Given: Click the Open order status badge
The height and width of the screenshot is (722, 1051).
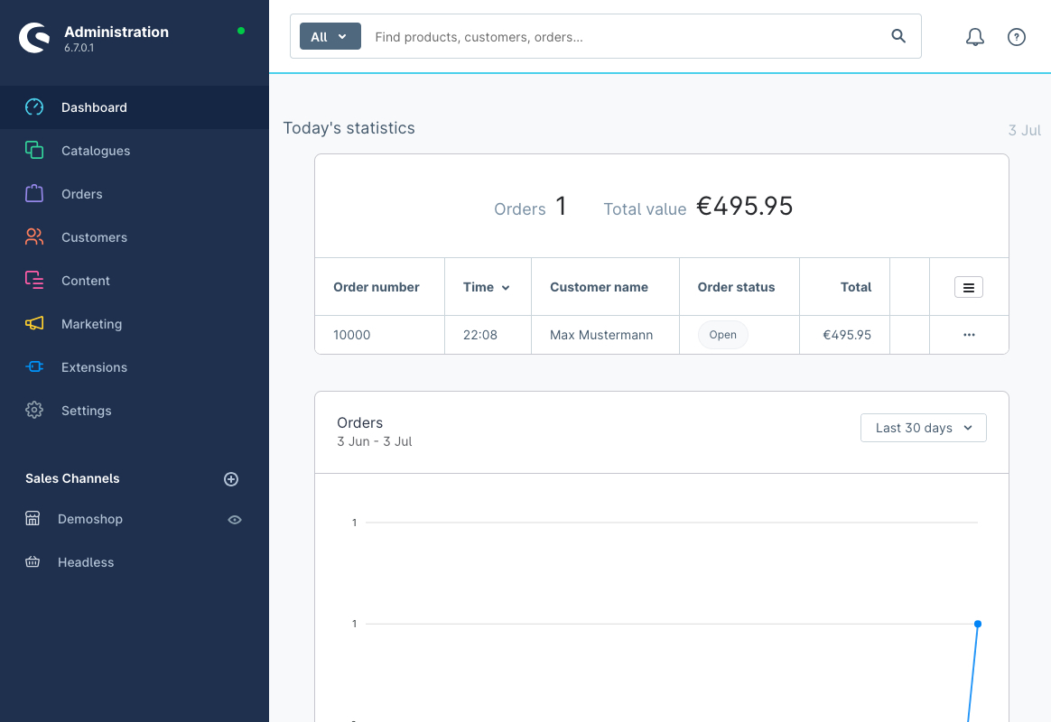Looking at the screenshot, I should pos(722,335).
